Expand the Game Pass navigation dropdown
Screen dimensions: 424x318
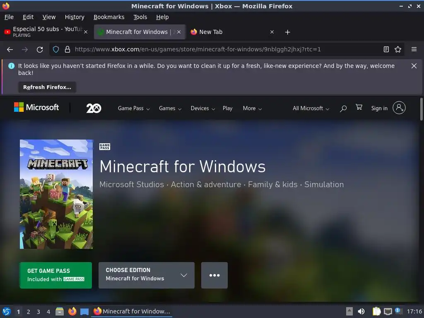[x=134, y=108]
